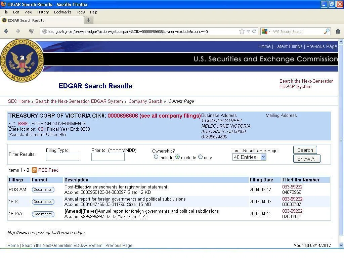344x258 pixels.
Task: Click the SEC seal logo
Action: point(22,61)
